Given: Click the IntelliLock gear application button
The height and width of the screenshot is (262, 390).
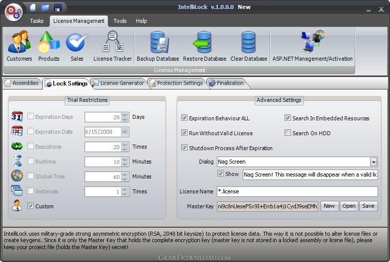Looking at the screenshot, I should [13, 12].
